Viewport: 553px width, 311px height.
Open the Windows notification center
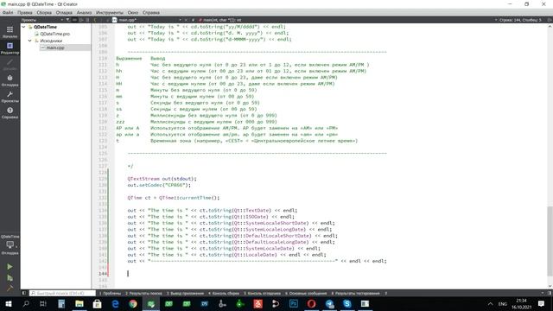pos(542,303)
